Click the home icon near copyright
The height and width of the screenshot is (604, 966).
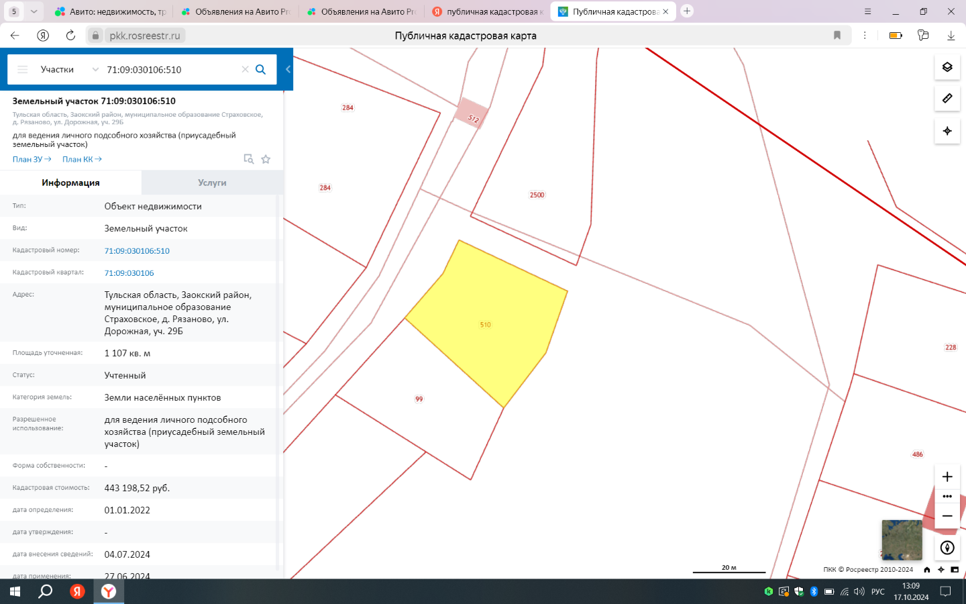click(x=927, y=570)
